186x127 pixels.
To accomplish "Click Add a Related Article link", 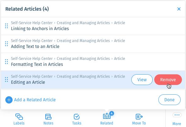I will pyautogui.click(x=35, y=100).
